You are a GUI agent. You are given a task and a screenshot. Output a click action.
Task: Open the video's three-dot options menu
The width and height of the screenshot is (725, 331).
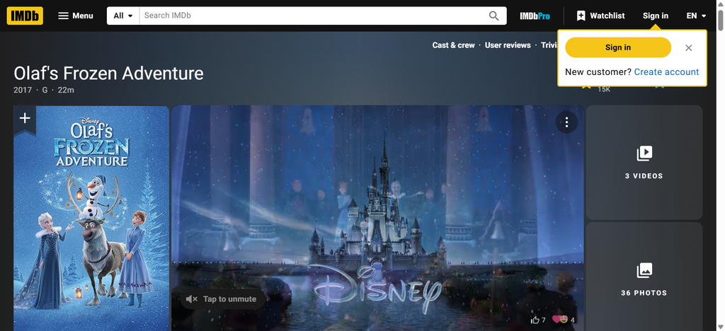(566, 122)
